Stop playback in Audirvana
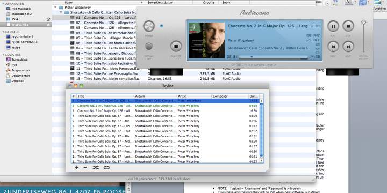 click(348, 26)
